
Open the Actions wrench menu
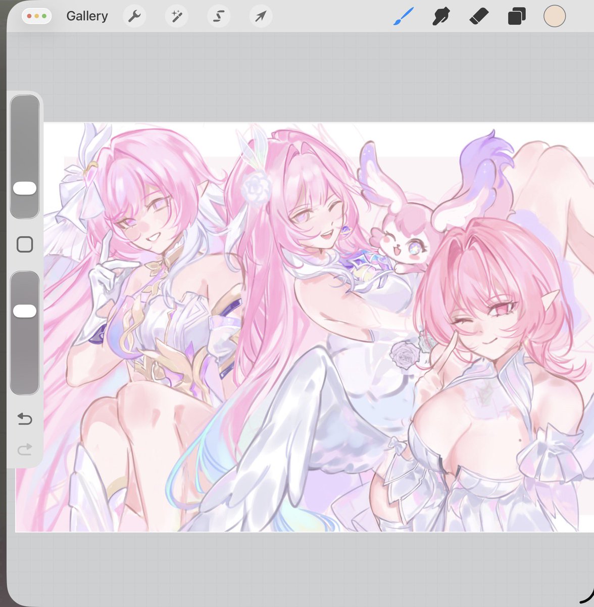point(134,17)
